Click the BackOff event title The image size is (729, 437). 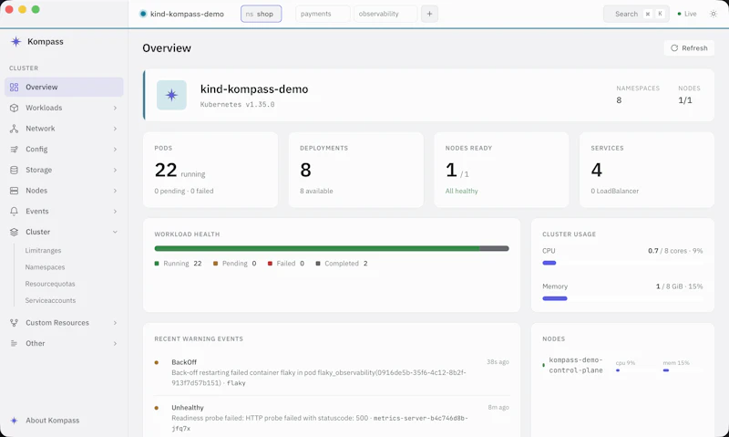pyautogui.click(x=184, y=362)
